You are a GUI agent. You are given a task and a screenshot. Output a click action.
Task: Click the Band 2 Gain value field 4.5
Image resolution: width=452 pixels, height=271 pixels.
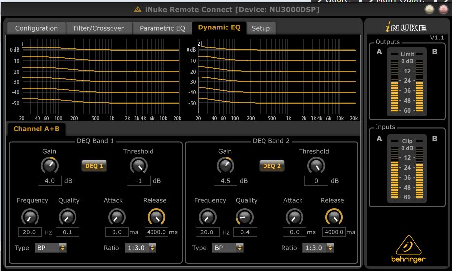[226, 181]
